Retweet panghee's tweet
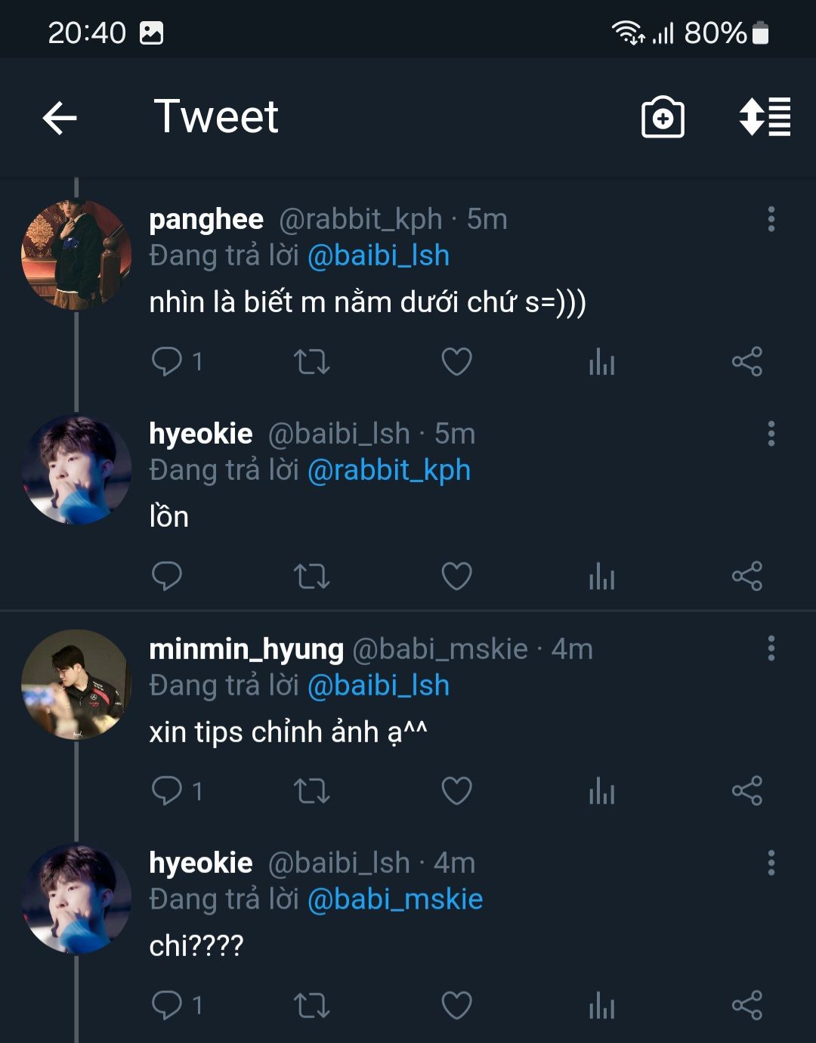This screenshot has height=1043, width=816. 311,361
